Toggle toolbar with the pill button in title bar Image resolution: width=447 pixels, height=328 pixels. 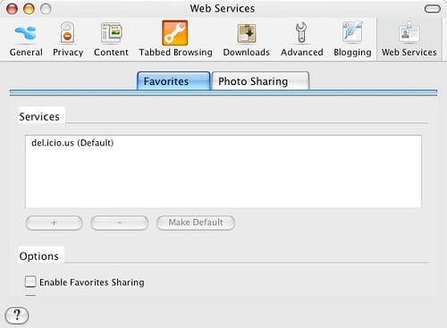[432, 9]
